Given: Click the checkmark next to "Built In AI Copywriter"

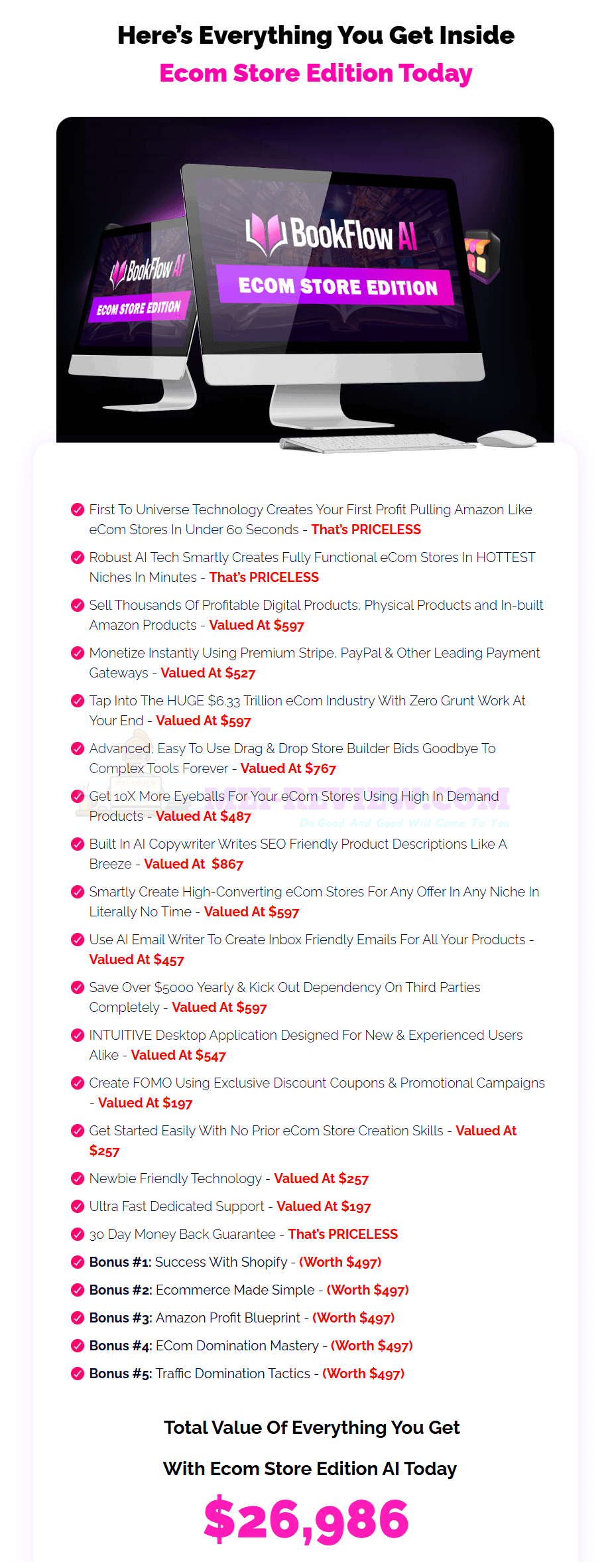Looking at the screenshot, I should pyautogui.click(x=77, y=844).
